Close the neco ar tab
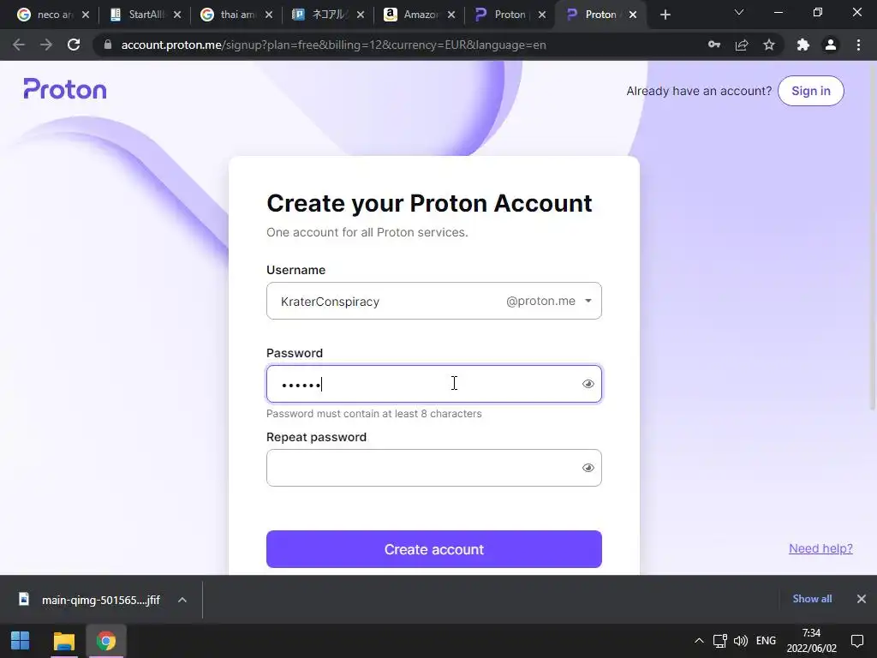877x658 pixels. point(86,15)
